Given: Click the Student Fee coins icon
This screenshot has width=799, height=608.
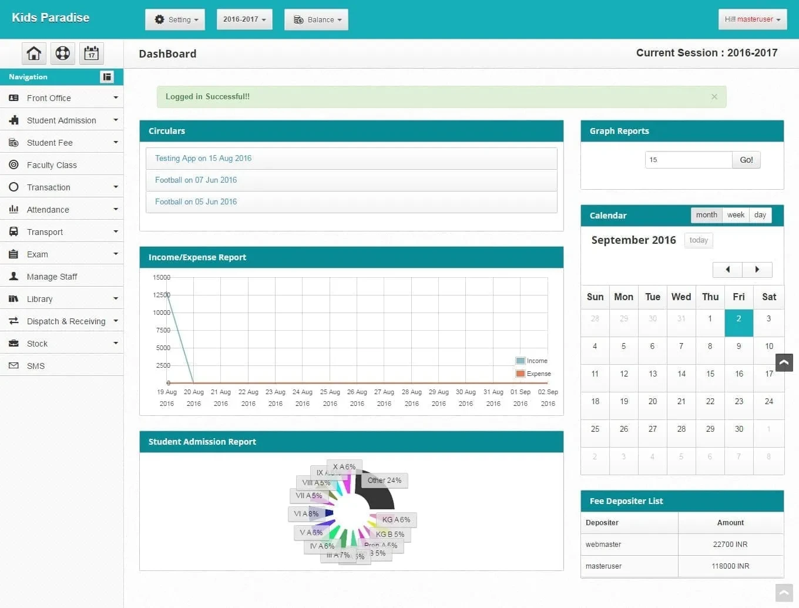Looking at the screenshot, I should point(14,142).
